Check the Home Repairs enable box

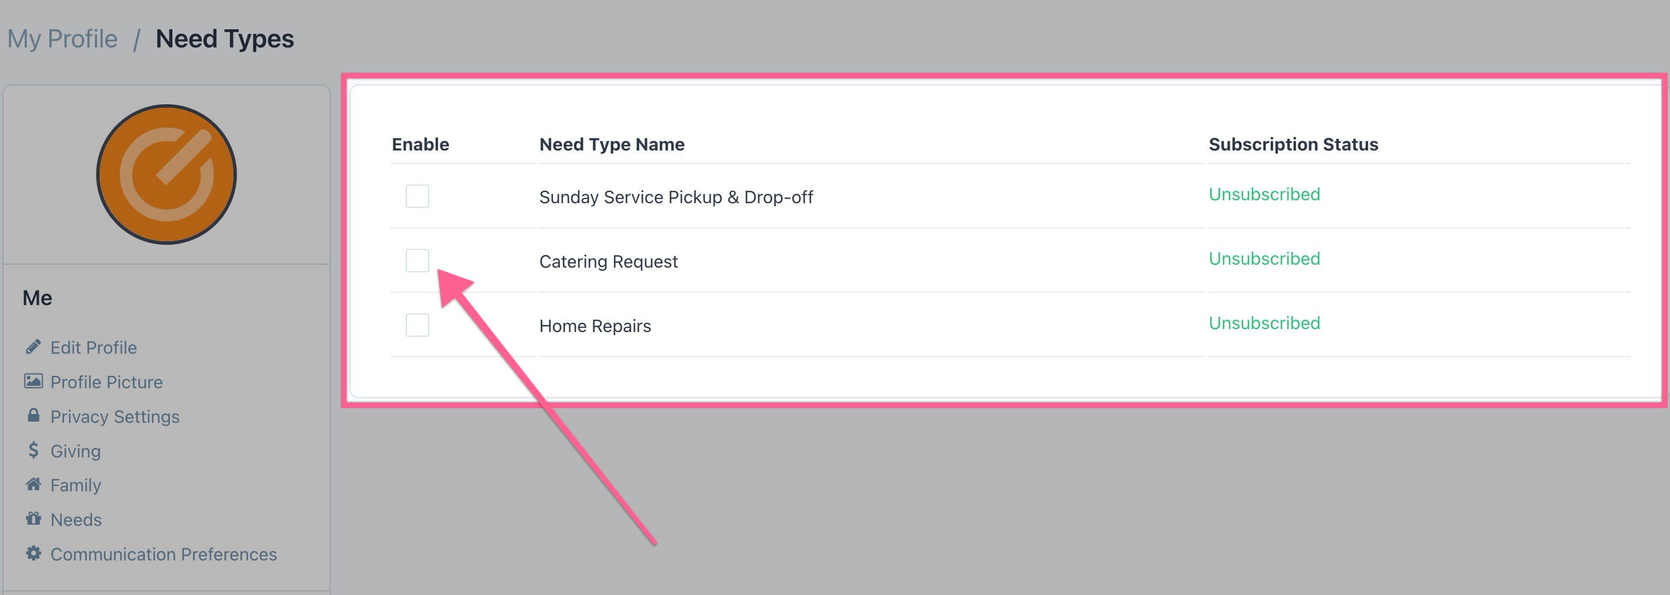click(x=417, y=325)
